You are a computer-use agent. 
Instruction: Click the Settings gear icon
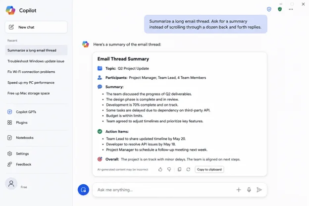point(10,154)
